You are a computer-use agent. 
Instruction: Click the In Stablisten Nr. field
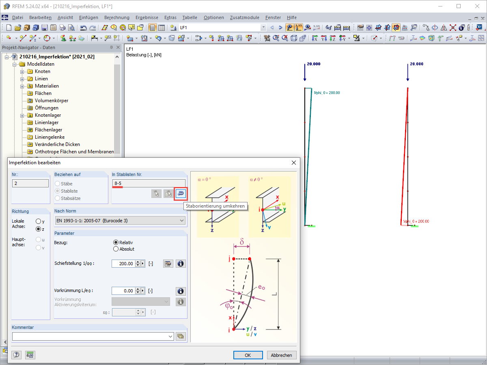(149, 183)
